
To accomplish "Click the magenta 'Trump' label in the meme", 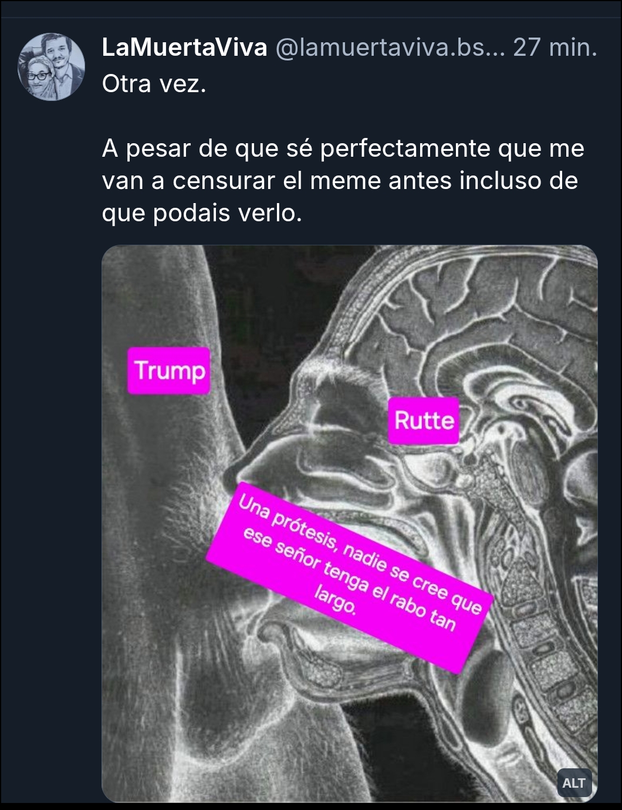I will coord(169,370).
